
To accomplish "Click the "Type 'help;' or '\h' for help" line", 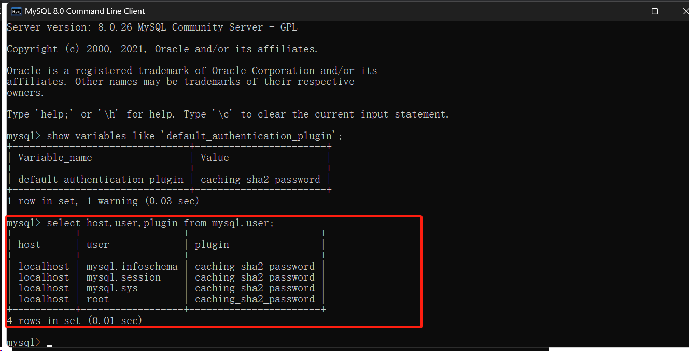I will [x=228, y=114].
